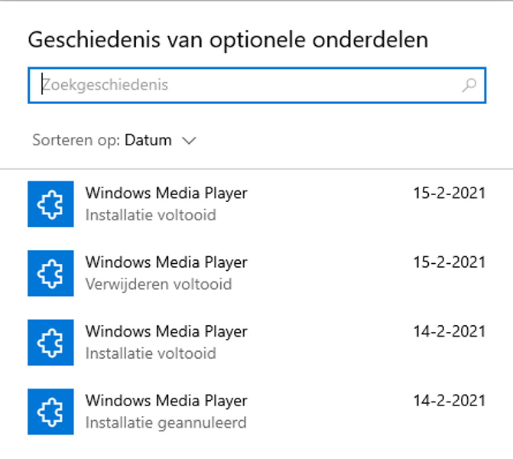
Task: Focus the Zoekgeschiedenis search field
Action: coord(245,85)
